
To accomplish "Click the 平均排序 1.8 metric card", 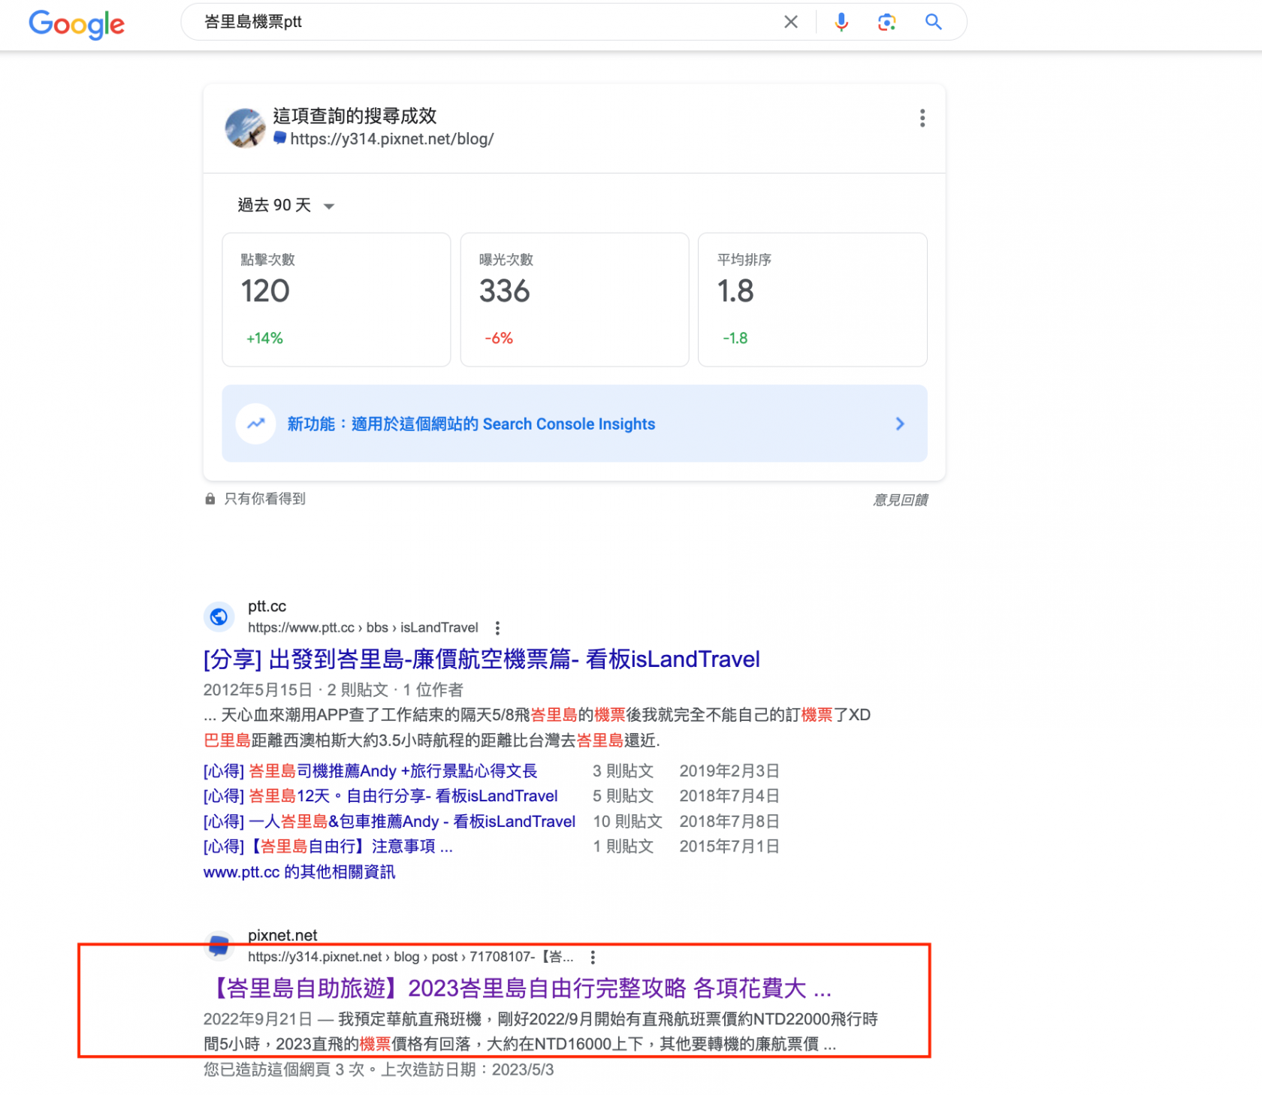I will click(x=812, y=300).
